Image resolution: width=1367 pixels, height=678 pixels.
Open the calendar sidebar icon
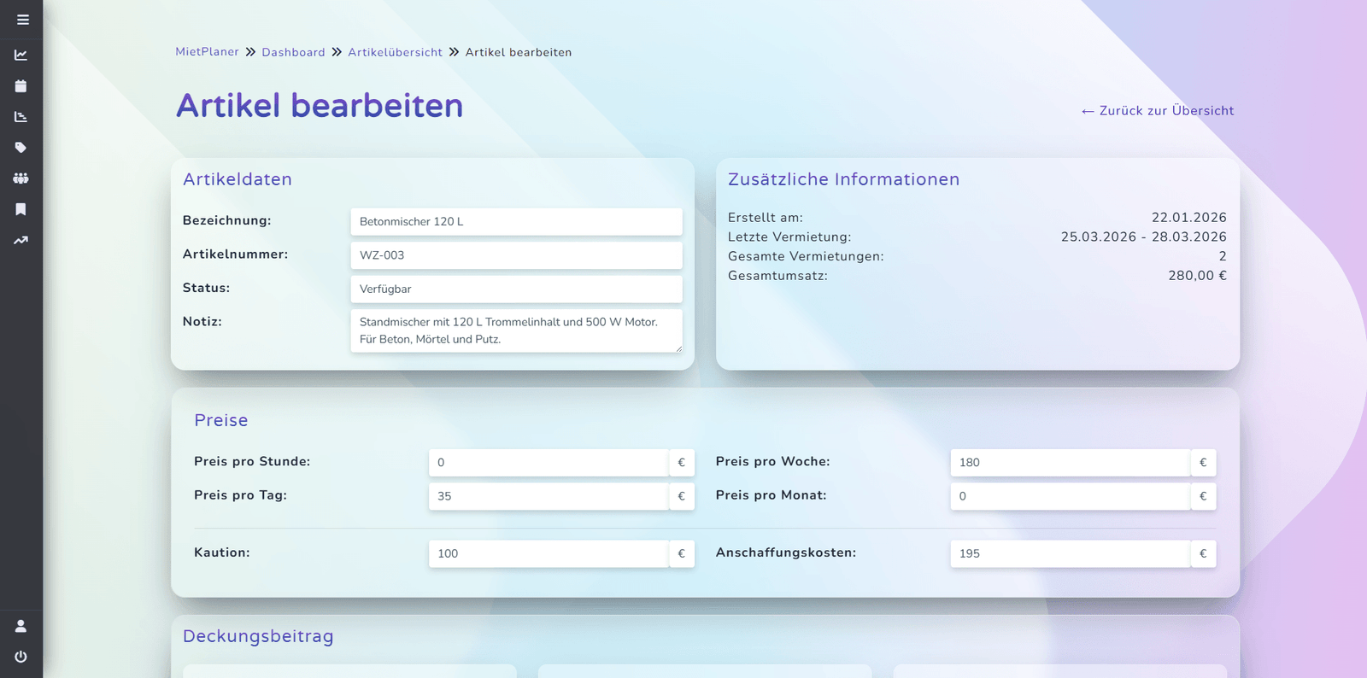point(21,86)
